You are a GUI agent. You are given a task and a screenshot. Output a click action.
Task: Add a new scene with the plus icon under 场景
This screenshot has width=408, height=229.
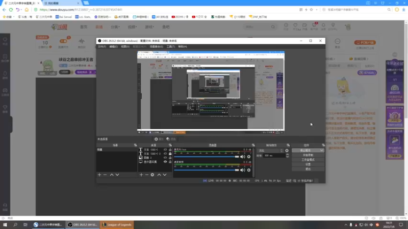(99, 175)
